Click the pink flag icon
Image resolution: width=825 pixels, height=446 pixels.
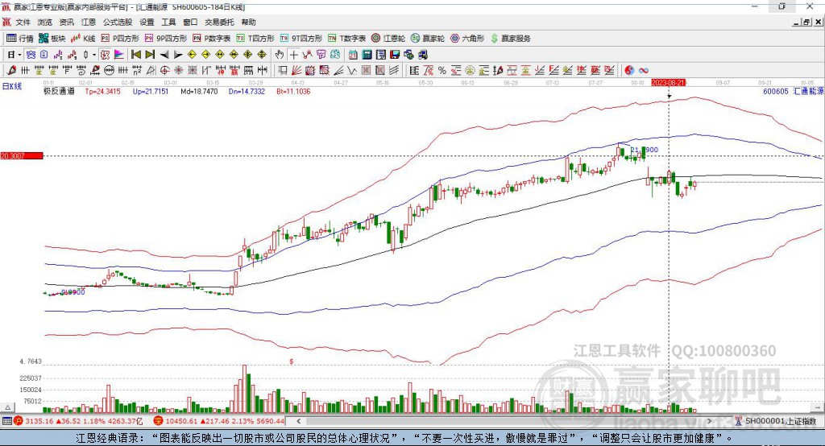(x=119, y=55)
